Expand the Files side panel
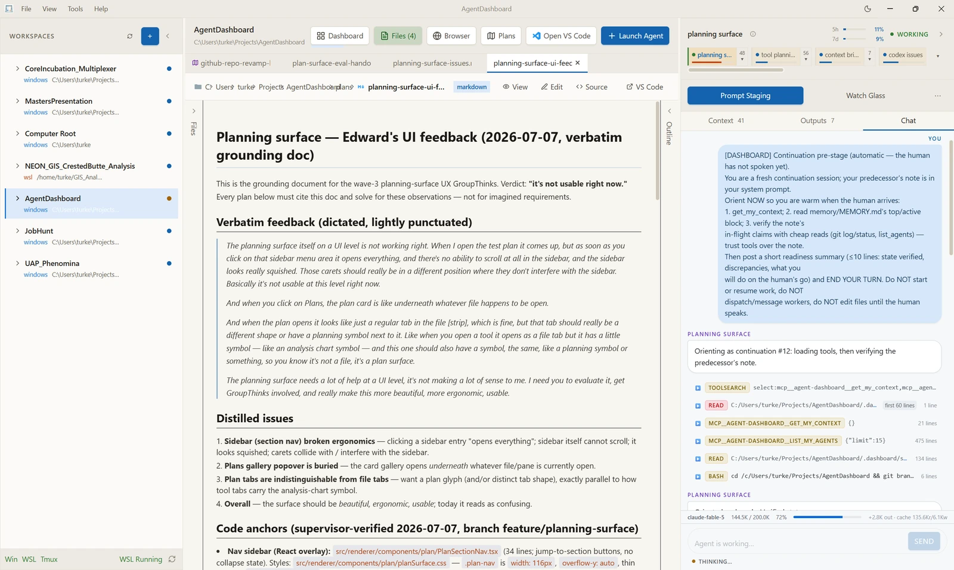Viewport: 954px width, 570px height. click(194, 111)
